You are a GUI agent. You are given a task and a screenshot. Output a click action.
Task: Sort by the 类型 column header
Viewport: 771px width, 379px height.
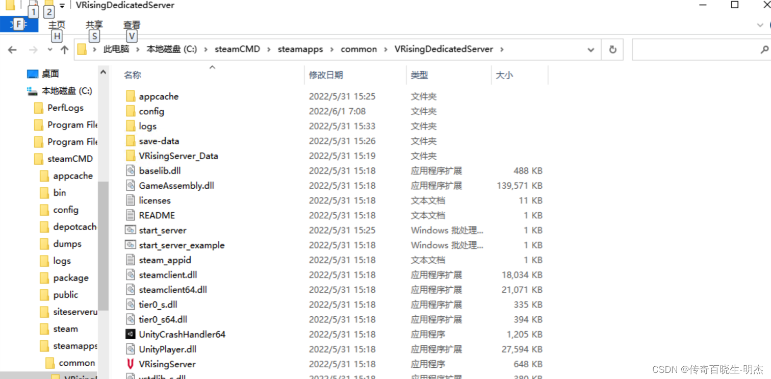click(x=419, y=75)
